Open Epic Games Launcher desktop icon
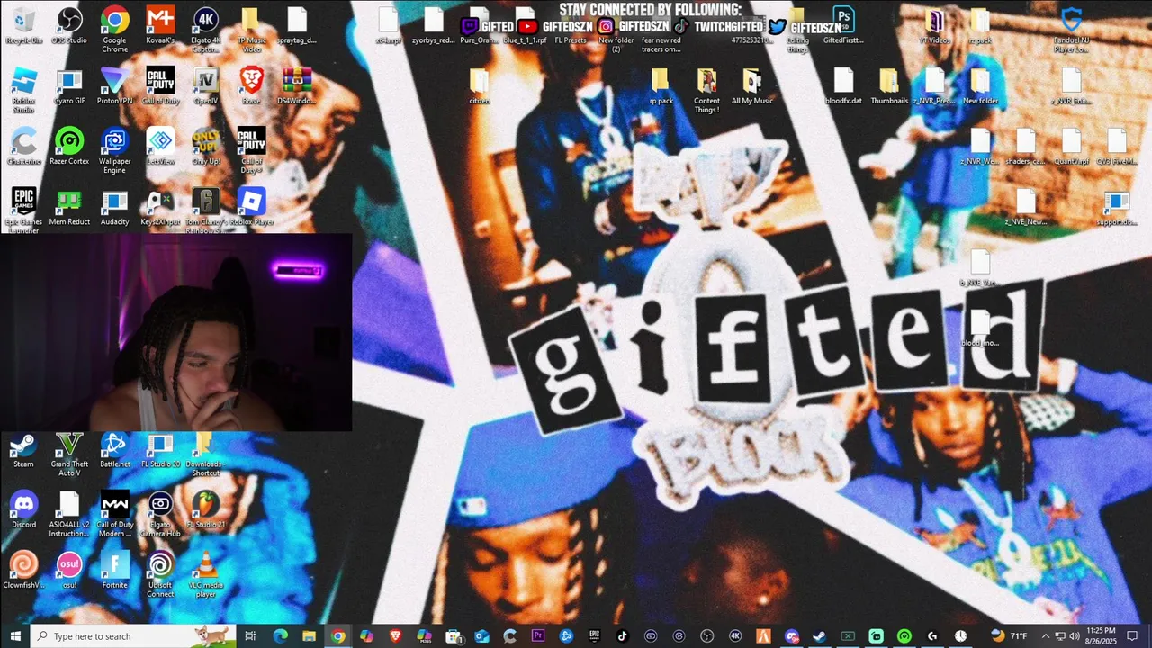 (x=23, y=211)
